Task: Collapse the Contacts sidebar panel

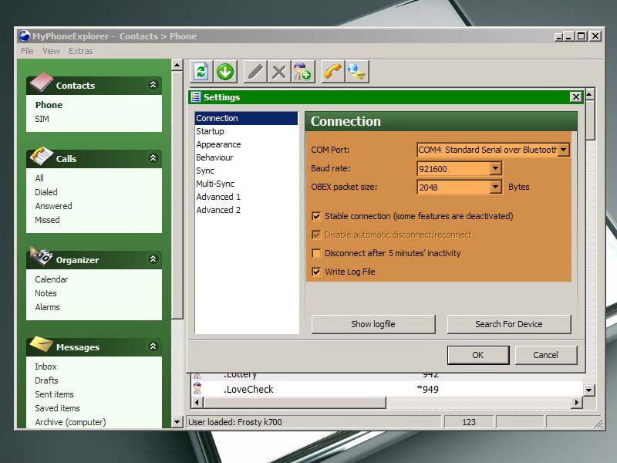Action: tap(153, 85)
